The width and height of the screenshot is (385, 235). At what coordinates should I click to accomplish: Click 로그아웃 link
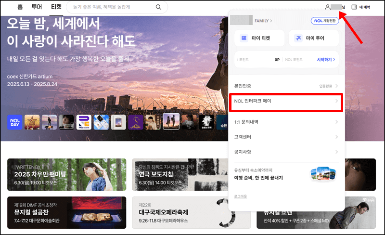click(240, 196)
